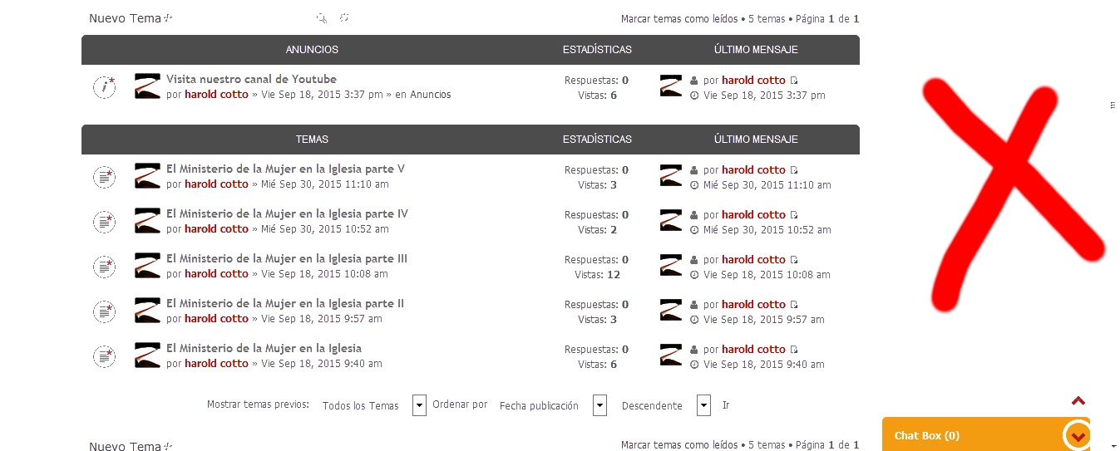The image size is (1120, 451).
Task: Click the unread topic icon for parte V
Action: (x=104, y=176)
